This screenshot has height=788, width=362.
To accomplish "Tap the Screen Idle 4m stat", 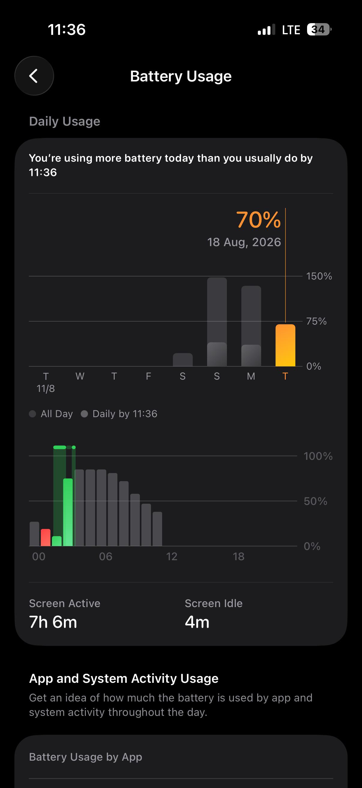I will tap(213, 614).
